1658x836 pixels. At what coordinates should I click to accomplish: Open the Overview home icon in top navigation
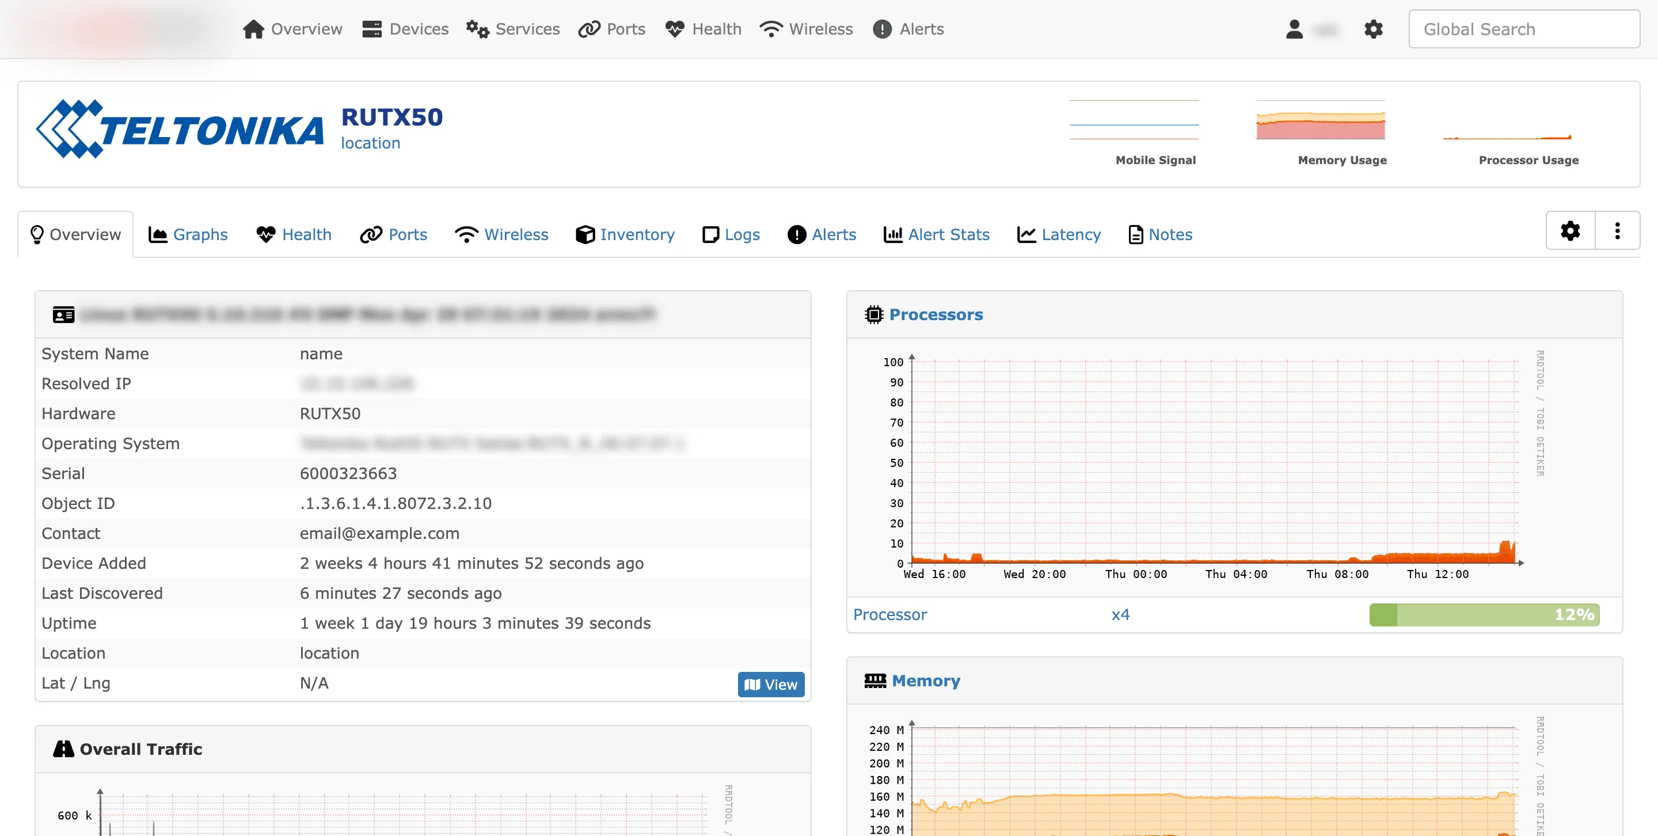(253, 29)
